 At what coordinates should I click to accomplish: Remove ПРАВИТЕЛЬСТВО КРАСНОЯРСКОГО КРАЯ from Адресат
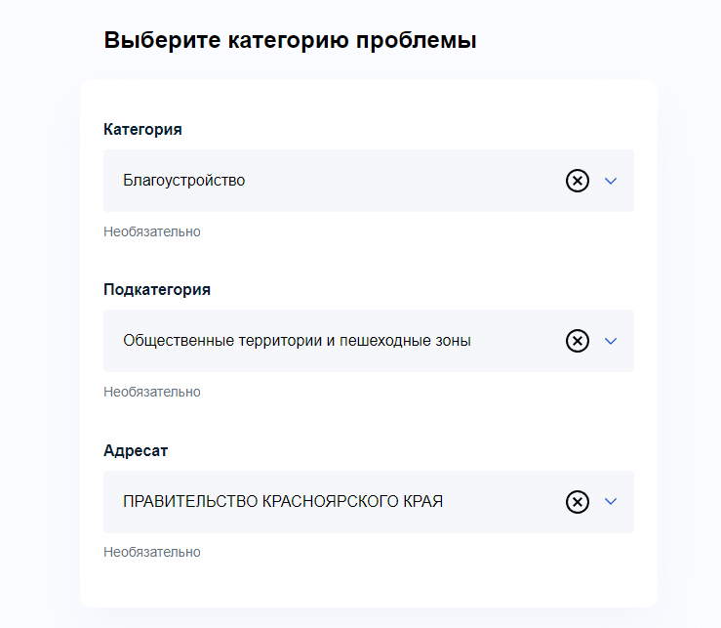(577, 501)
